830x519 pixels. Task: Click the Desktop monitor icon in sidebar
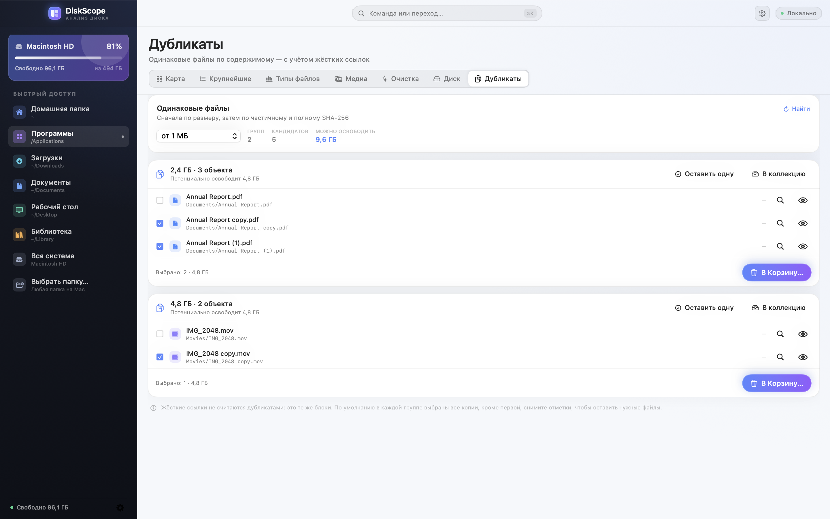click(x=19, y=210)
